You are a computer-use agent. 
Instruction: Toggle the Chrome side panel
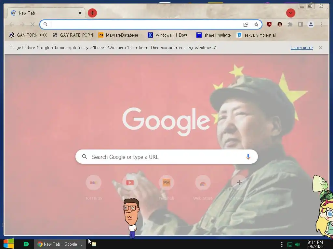click(300, 24)
